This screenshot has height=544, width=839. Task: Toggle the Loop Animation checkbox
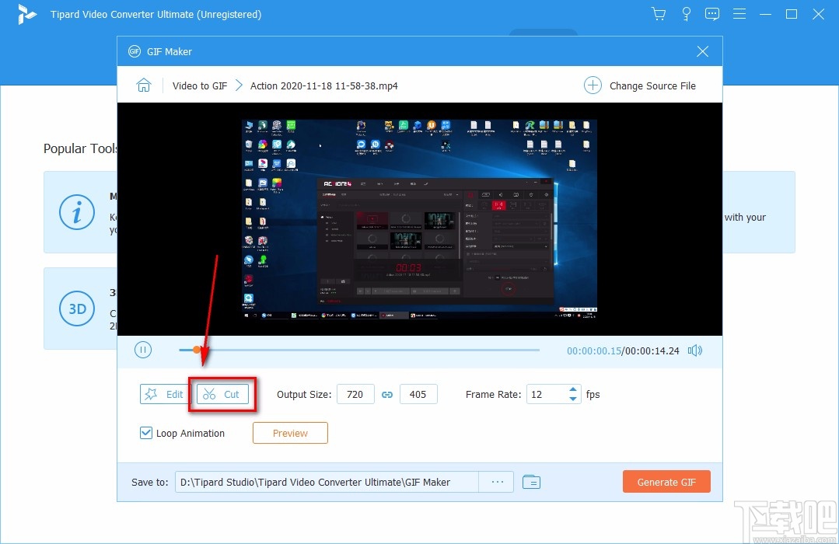[145, 433]
